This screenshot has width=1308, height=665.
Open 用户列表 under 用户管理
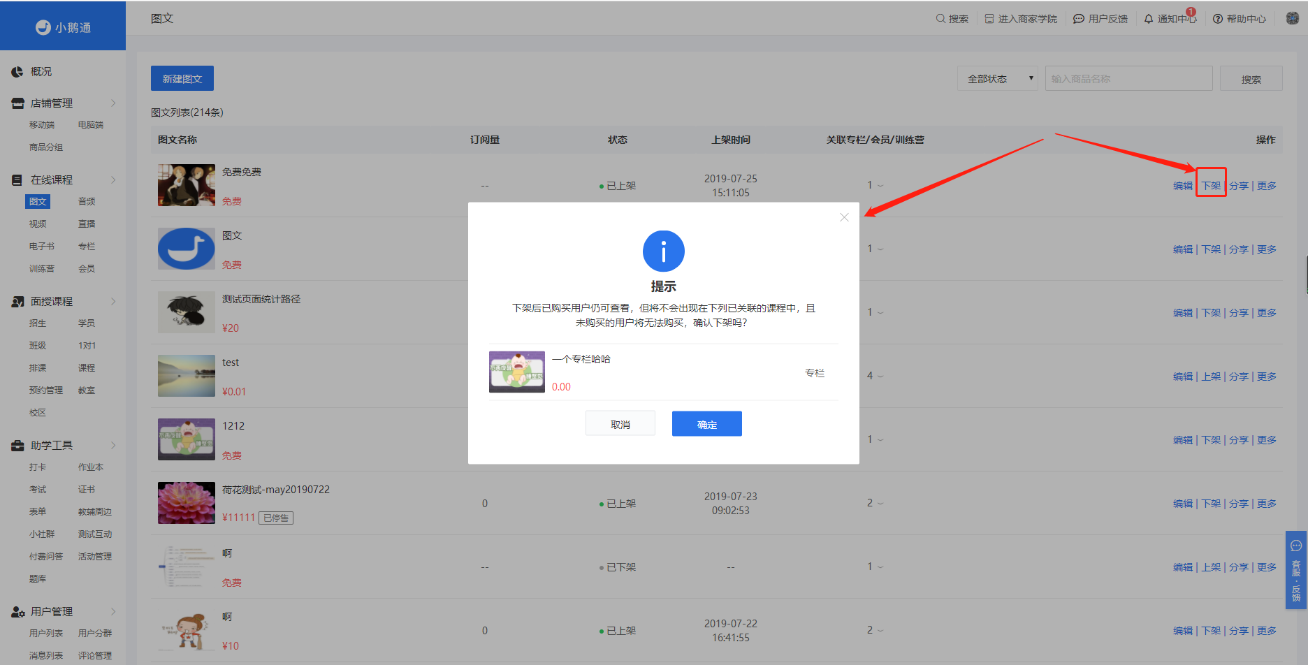pyautogui.click(x=46, y=634)
